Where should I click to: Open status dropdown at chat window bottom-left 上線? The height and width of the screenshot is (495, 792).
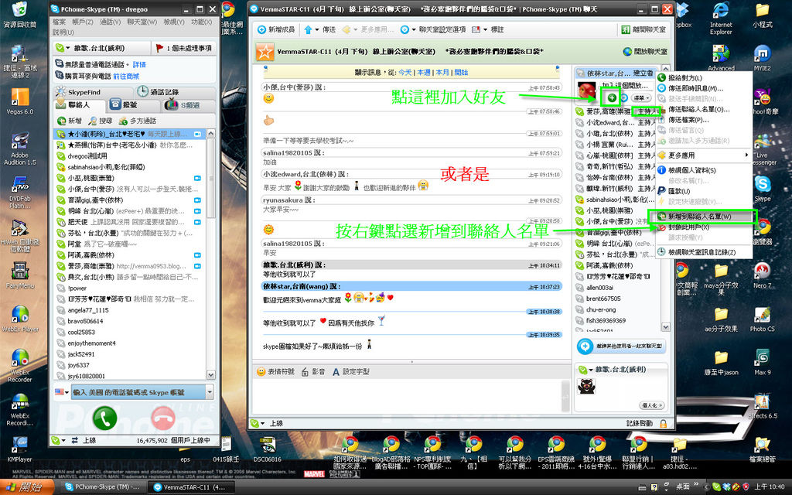[263, 423]
